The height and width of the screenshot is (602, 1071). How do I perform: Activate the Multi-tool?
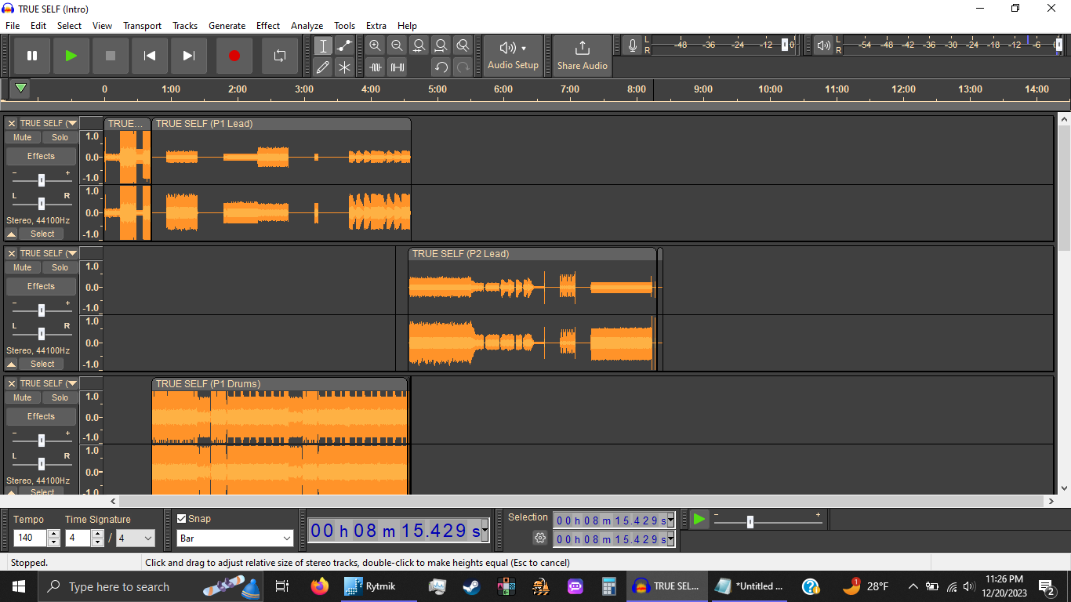344,67
